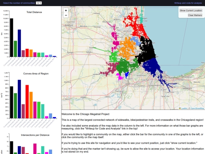Select the black bar in Total Distance chart

click(x=11, y=38)
